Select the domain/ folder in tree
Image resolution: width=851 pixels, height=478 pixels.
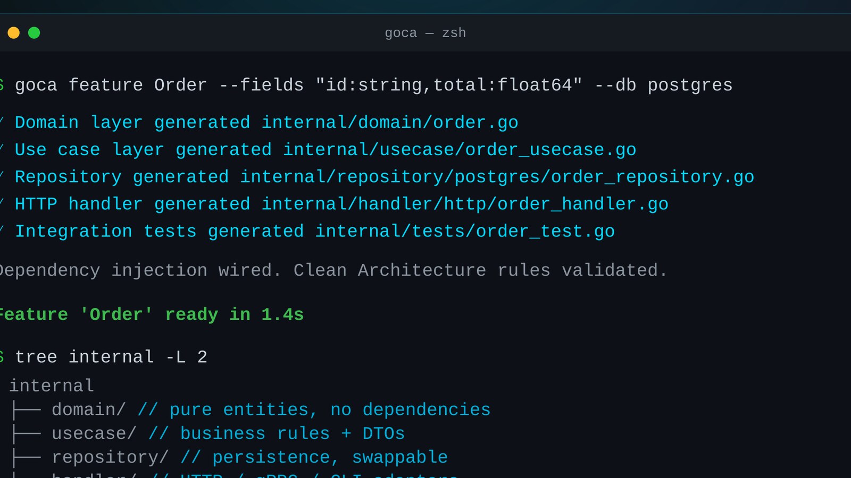(89, 410)
